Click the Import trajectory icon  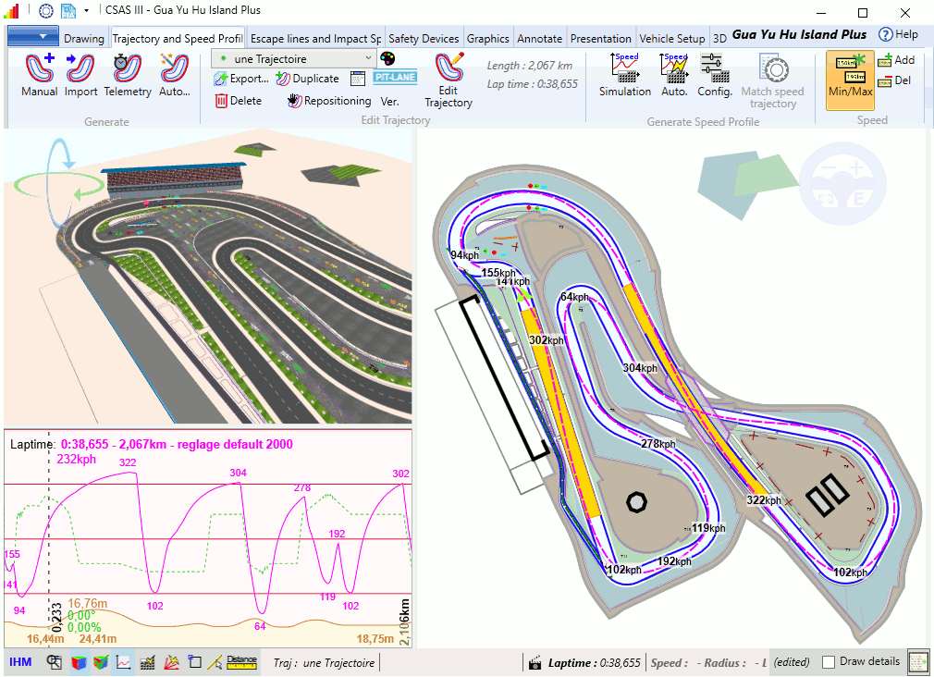(80, 75)
